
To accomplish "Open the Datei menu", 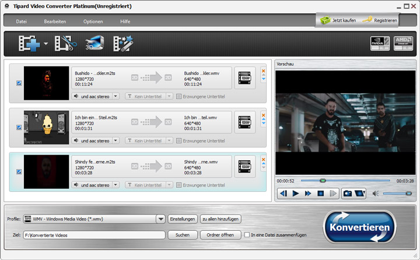I will coord(21,22).
